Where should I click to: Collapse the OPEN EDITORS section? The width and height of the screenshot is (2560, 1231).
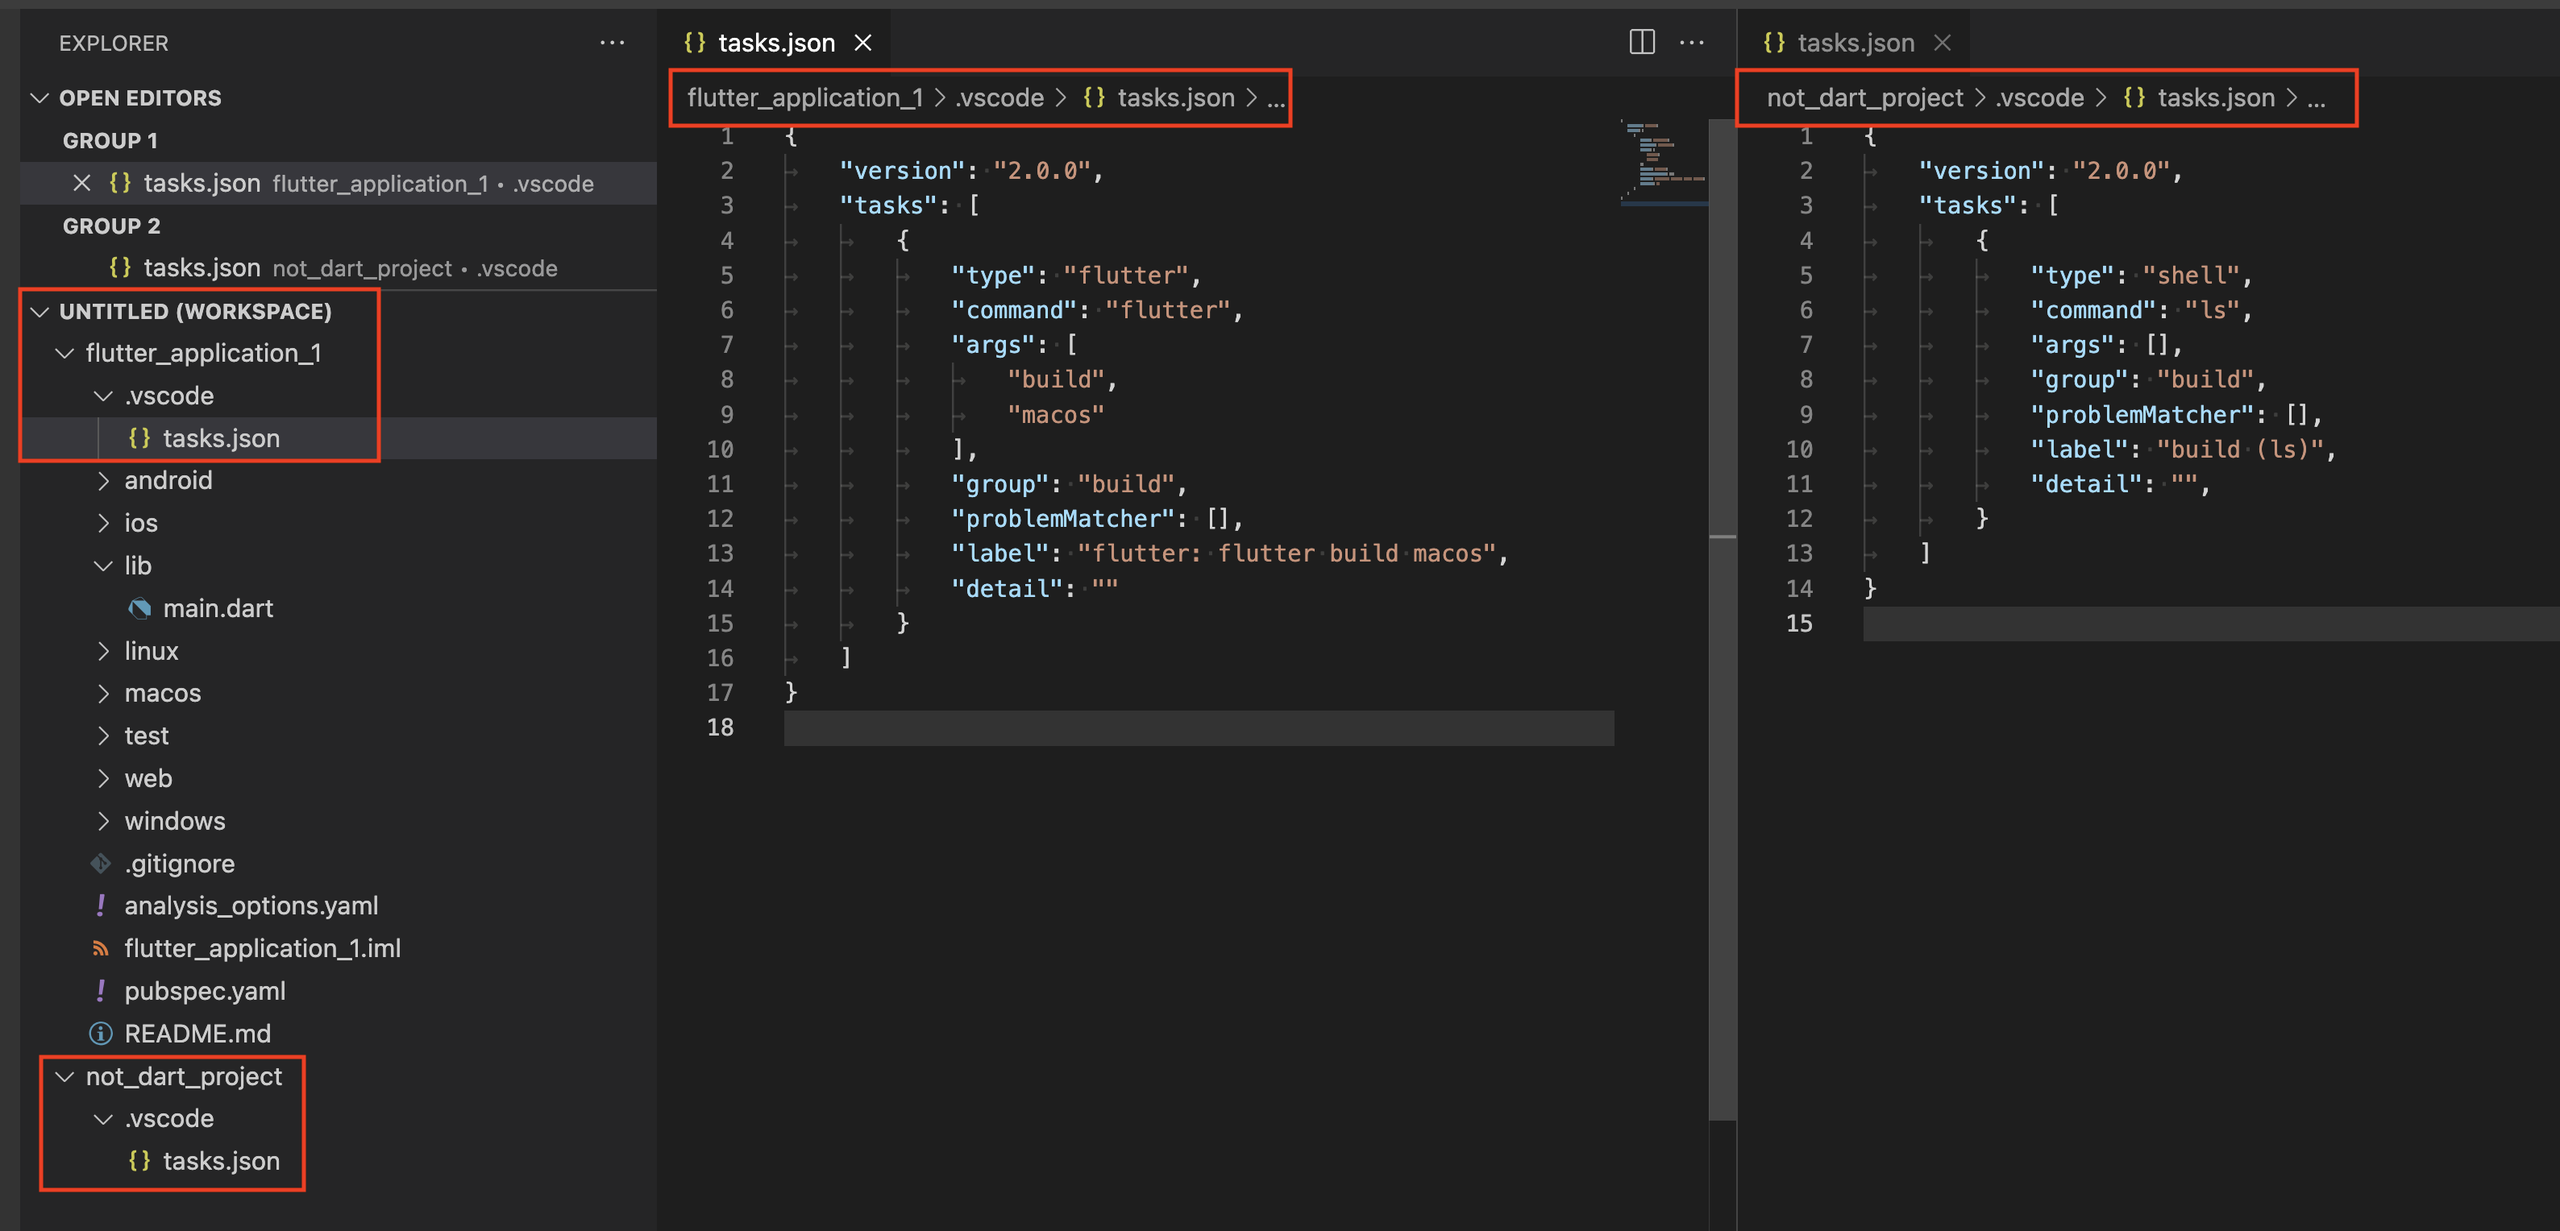[x=39, y=97]
